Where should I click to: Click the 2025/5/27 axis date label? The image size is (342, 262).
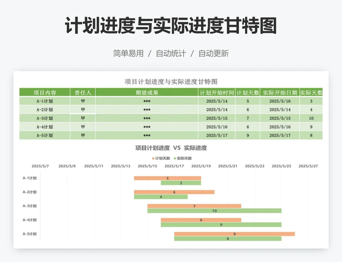[308, 166]
